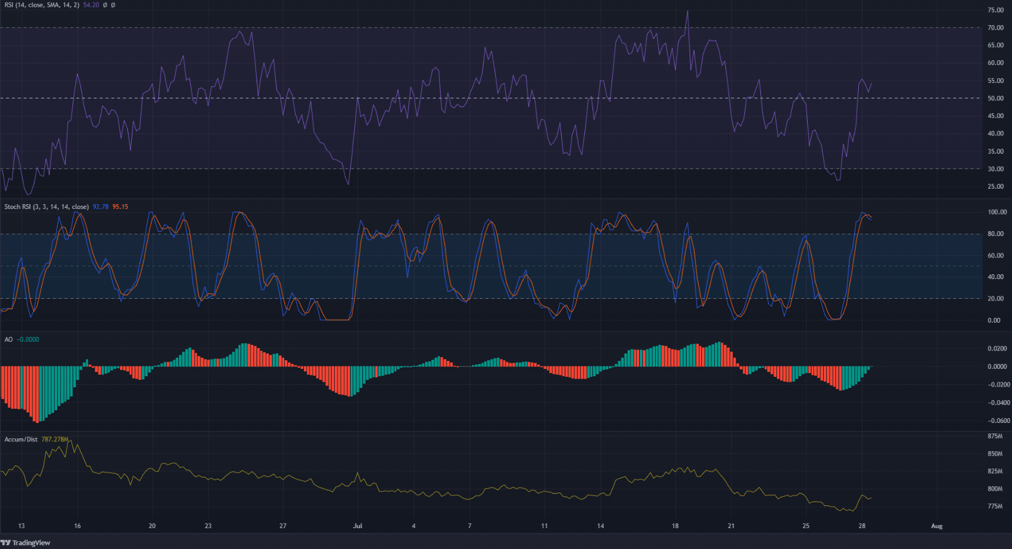Click the TradingView logo icon
The height and width of the screenshot is (549, 1012).
[6, 543]
